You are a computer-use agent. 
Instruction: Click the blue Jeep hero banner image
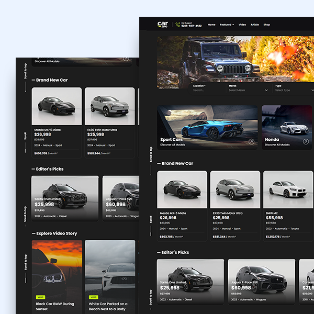tap(235, 60)
